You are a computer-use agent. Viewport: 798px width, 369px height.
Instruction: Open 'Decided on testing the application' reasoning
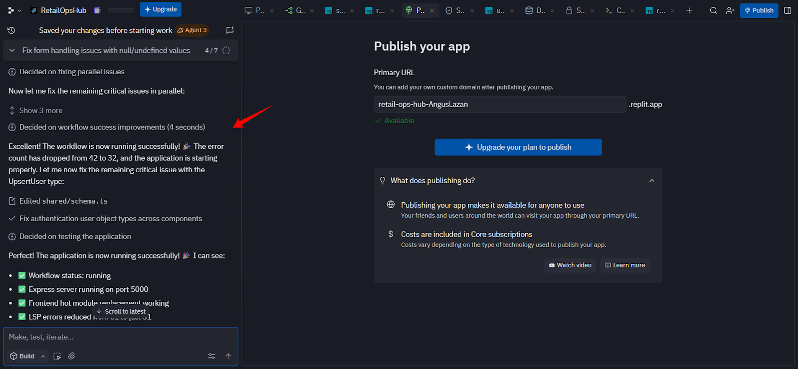pos(75,237)
